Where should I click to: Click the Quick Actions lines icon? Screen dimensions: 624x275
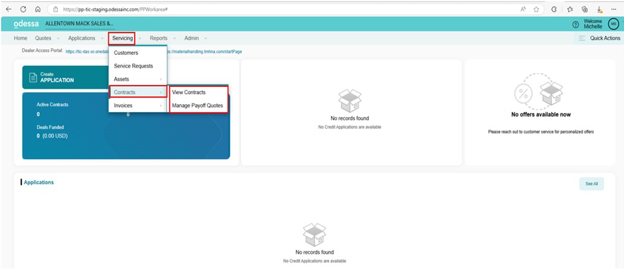point(582,38)
